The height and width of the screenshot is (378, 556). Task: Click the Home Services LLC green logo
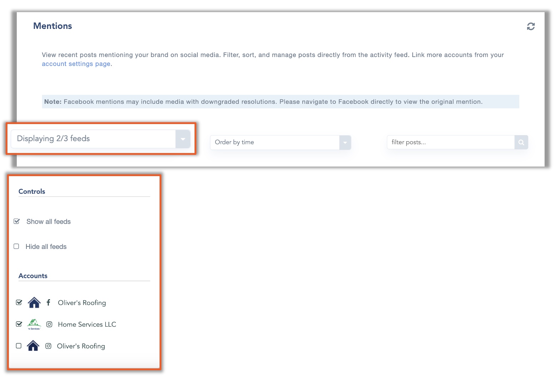(x=34, y=324)
